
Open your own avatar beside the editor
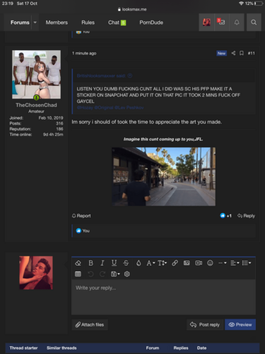36,273
